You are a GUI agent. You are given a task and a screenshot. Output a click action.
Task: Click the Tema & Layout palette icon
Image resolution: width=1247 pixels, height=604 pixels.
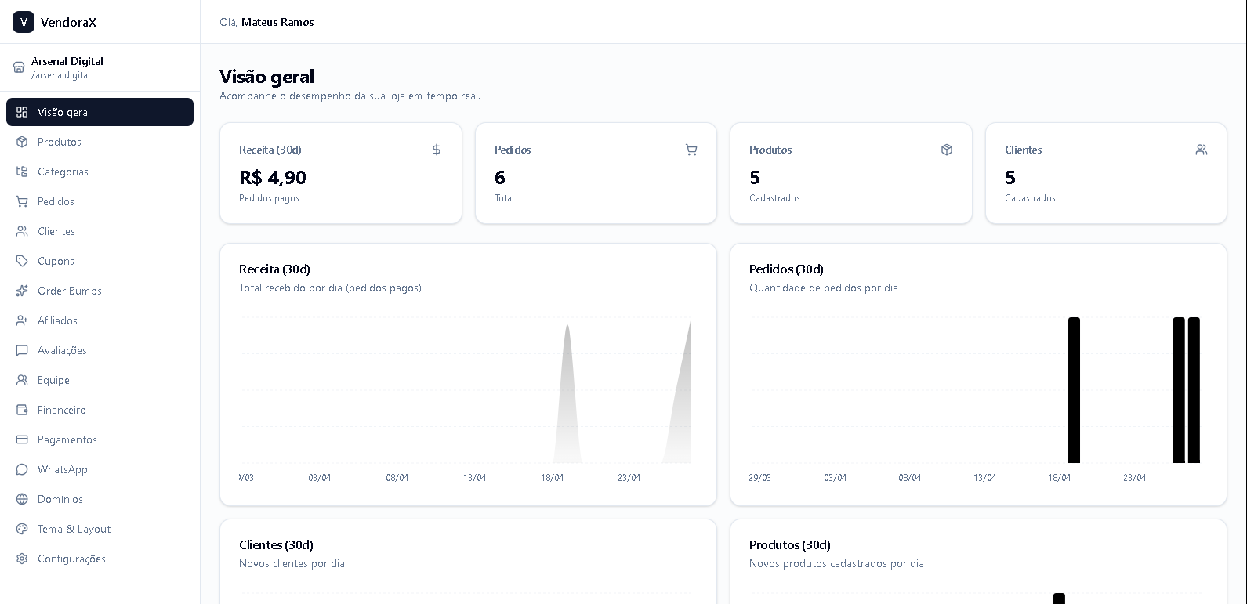point(22,529)
